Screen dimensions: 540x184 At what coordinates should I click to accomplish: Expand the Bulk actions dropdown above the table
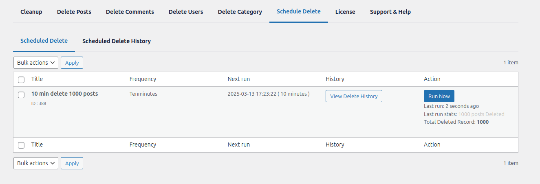coord(36,63)
